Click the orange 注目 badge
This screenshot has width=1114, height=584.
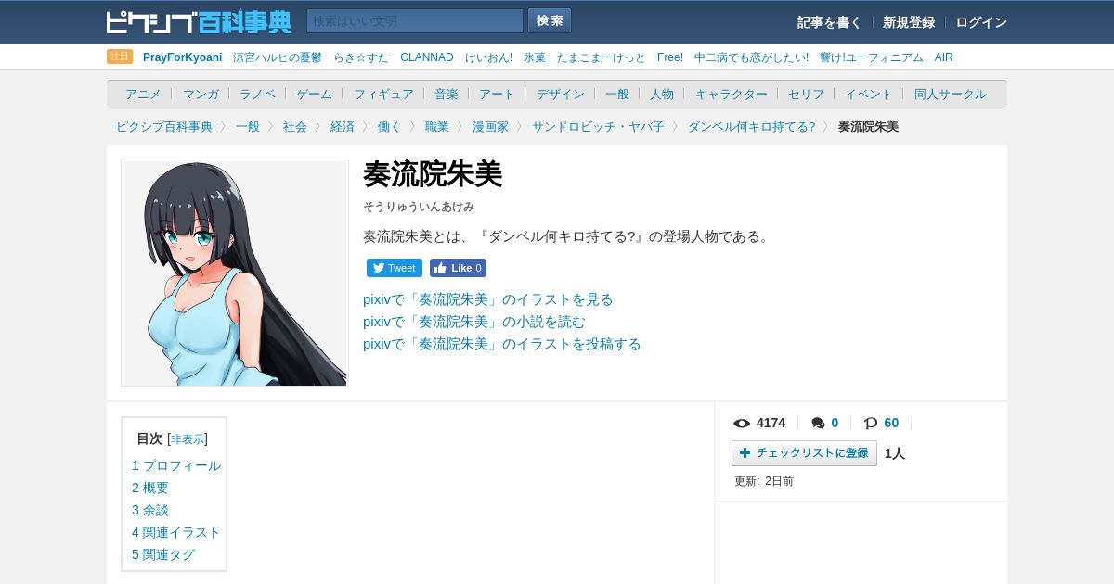coord(120,57)
